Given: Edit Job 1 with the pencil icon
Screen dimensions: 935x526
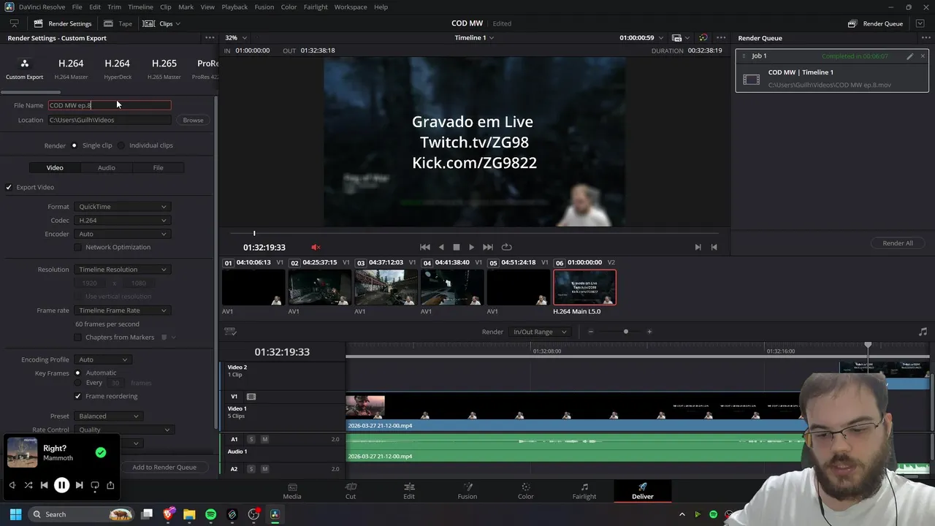Looking at the screenshot, I should click(x=910, y=56).
